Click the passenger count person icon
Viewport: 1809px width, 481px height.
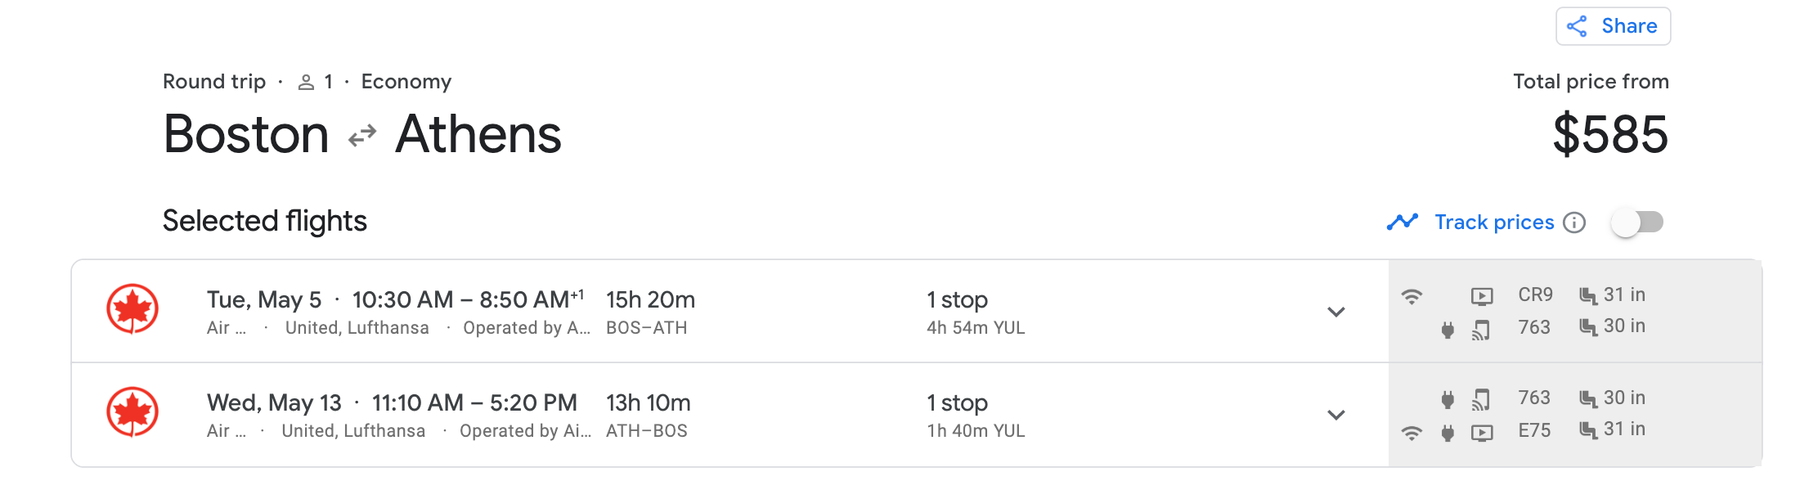[306, 83]
